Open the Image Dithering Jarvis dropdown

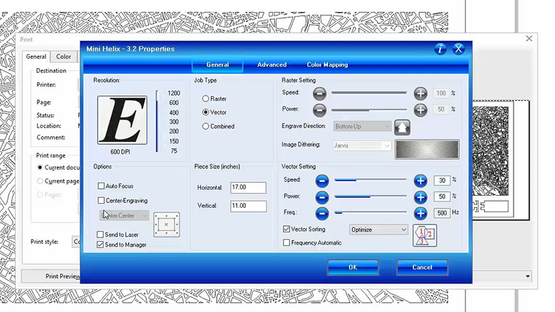click(362, 146)
